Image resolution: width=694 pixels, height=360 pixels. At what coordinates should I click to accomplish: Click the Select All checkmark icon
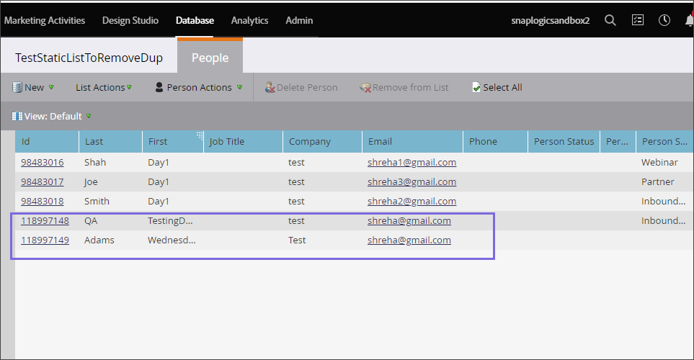click(476, 88)
